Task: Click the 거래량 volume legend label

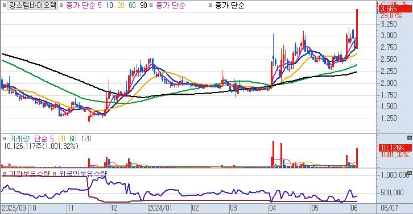Action: [19, 139]
